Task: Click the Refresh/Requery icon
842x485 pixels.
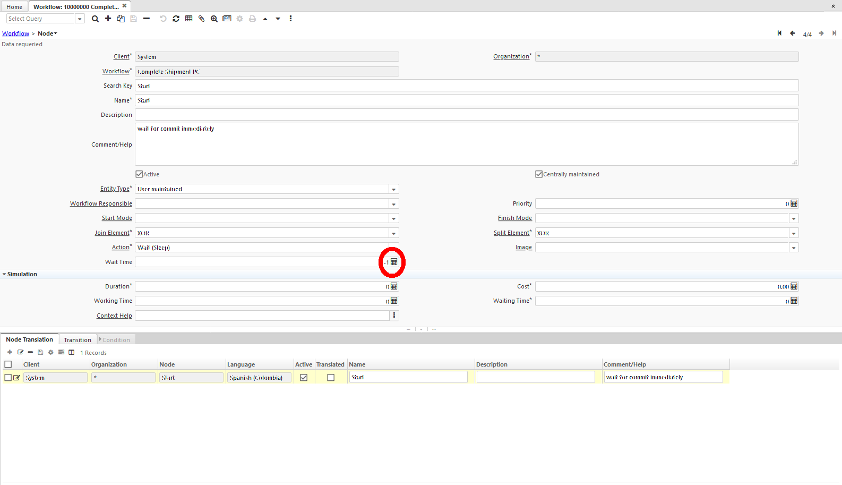Action: point(176,19)
